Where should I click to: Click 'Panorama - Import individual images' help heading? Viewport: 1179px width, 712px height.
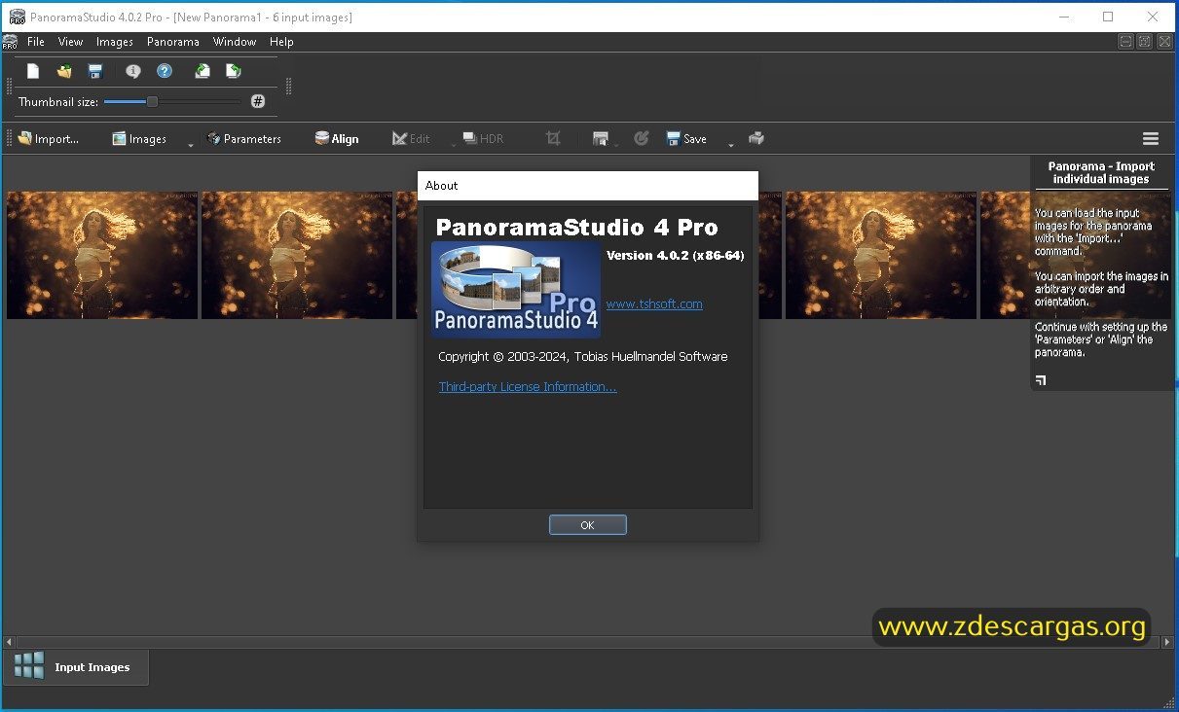click(x=1101, y=172)
